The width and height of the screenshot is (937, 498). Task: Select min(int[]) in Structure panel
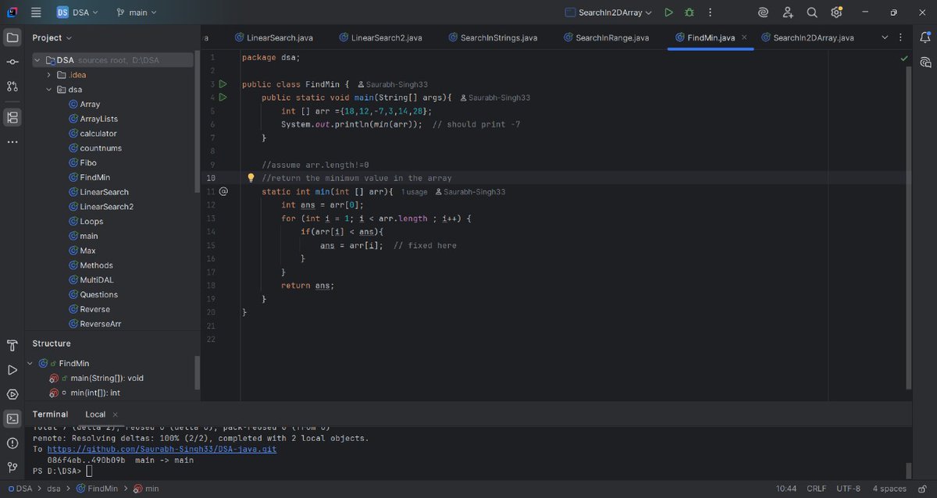point(95,393)
